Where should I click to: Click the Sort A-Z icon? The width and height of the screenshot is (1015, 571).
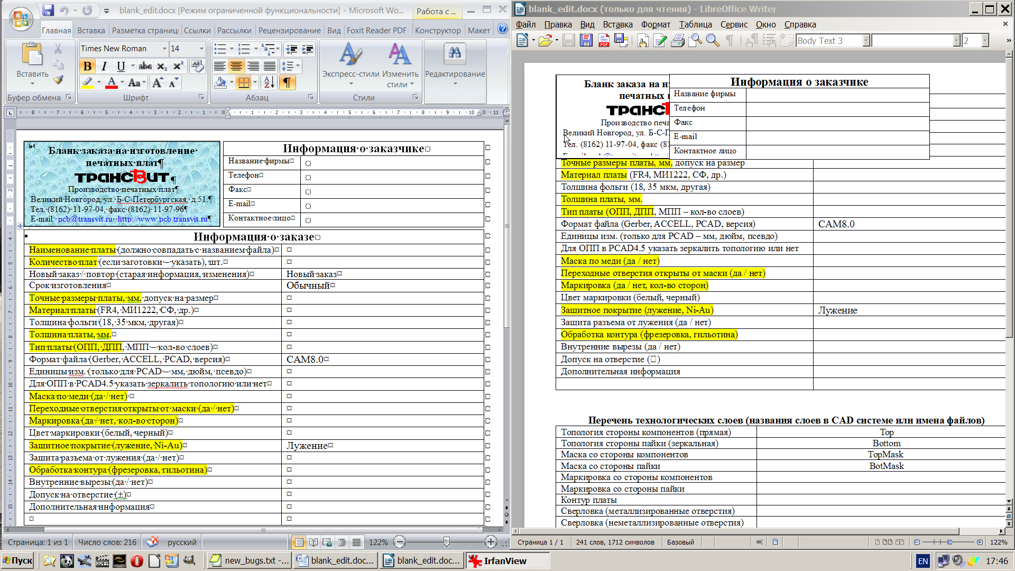(x=269, y=82)
